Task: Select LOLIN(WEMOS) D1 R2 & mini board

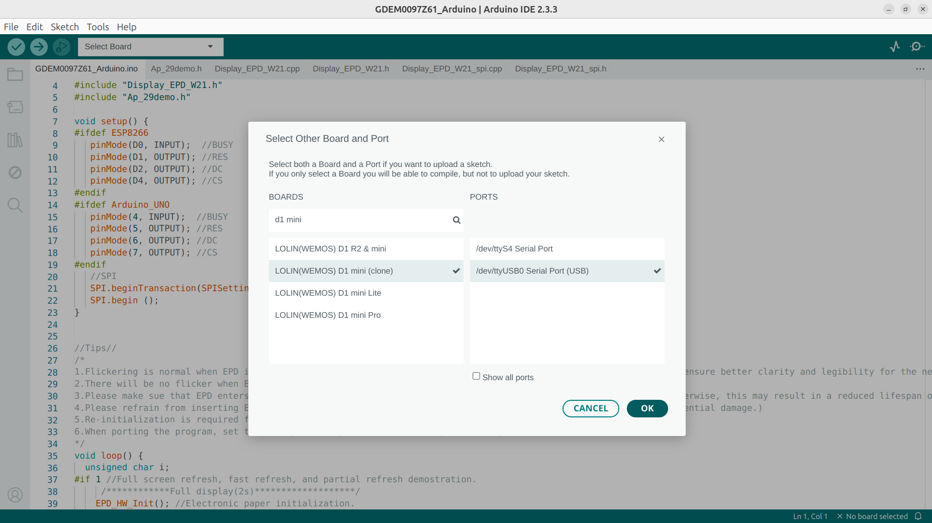Action: point(366,249)
